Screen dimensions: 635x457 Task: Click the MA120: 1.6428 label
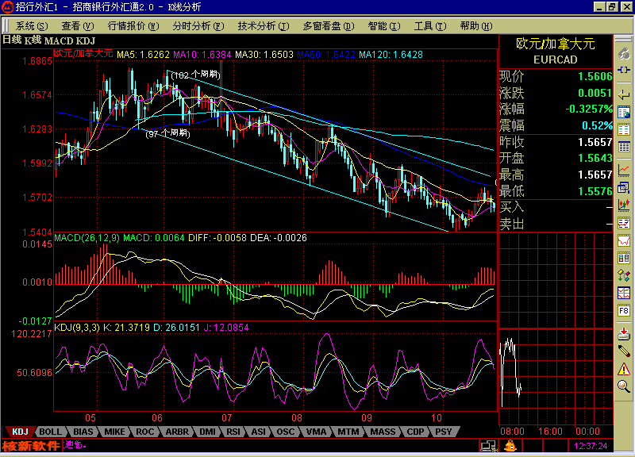391,54
